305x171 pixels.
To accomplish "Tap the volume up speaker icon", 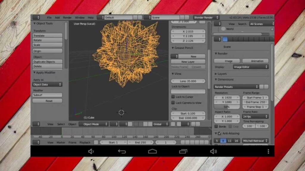I will [x=214, y=151].
